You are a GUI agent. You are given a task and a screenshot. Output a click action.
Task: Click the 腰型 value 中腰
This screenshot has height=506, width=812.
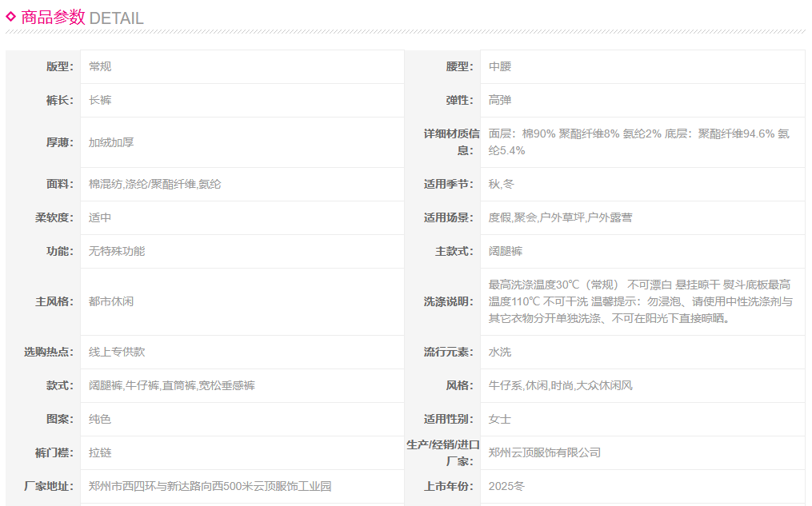pos(500,67)
